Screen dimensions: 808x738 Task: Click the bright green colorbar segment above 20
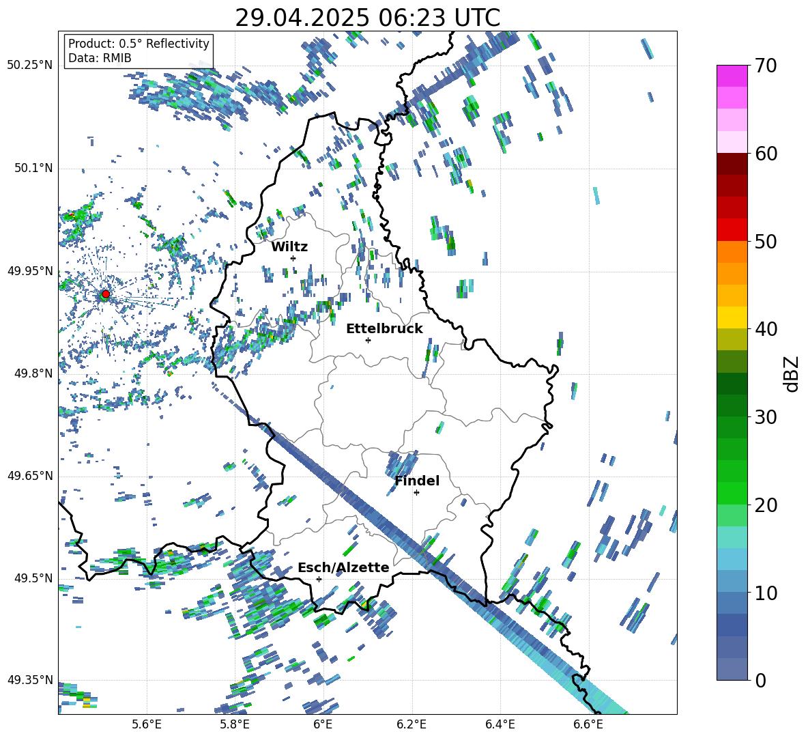click(732, 493)
